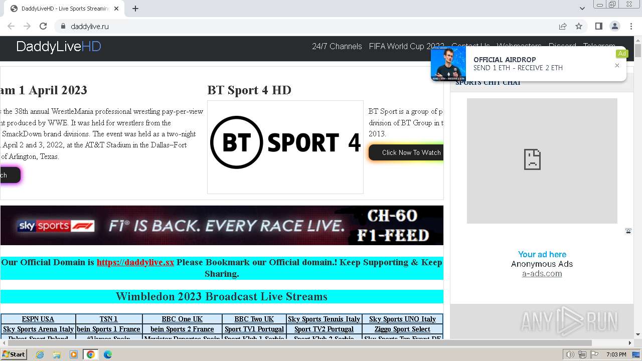Open the side panel icon
This screenshot has width=642, height=361.
[599, 26]
